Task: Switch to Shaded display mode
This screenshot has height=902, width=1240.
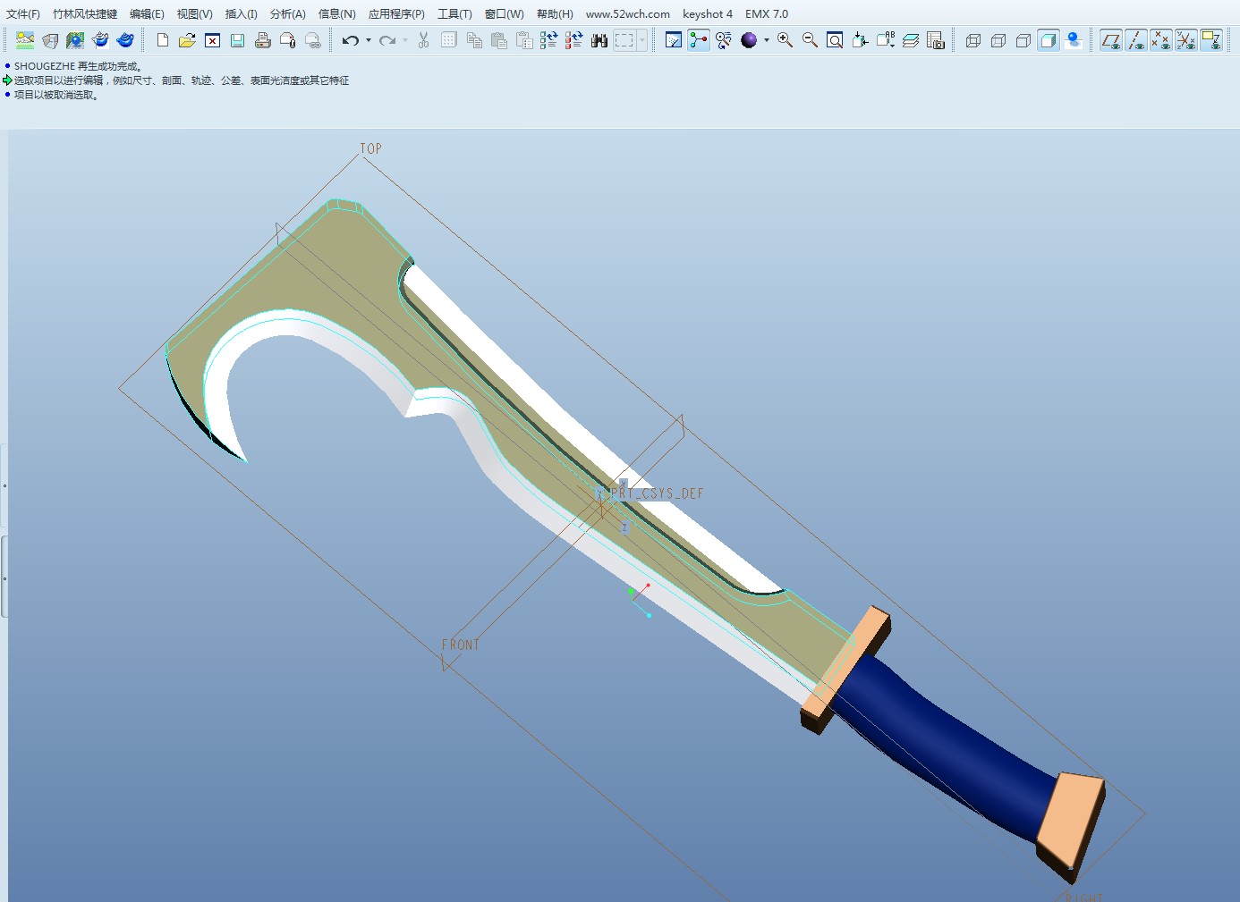Action: (1049, 40)
